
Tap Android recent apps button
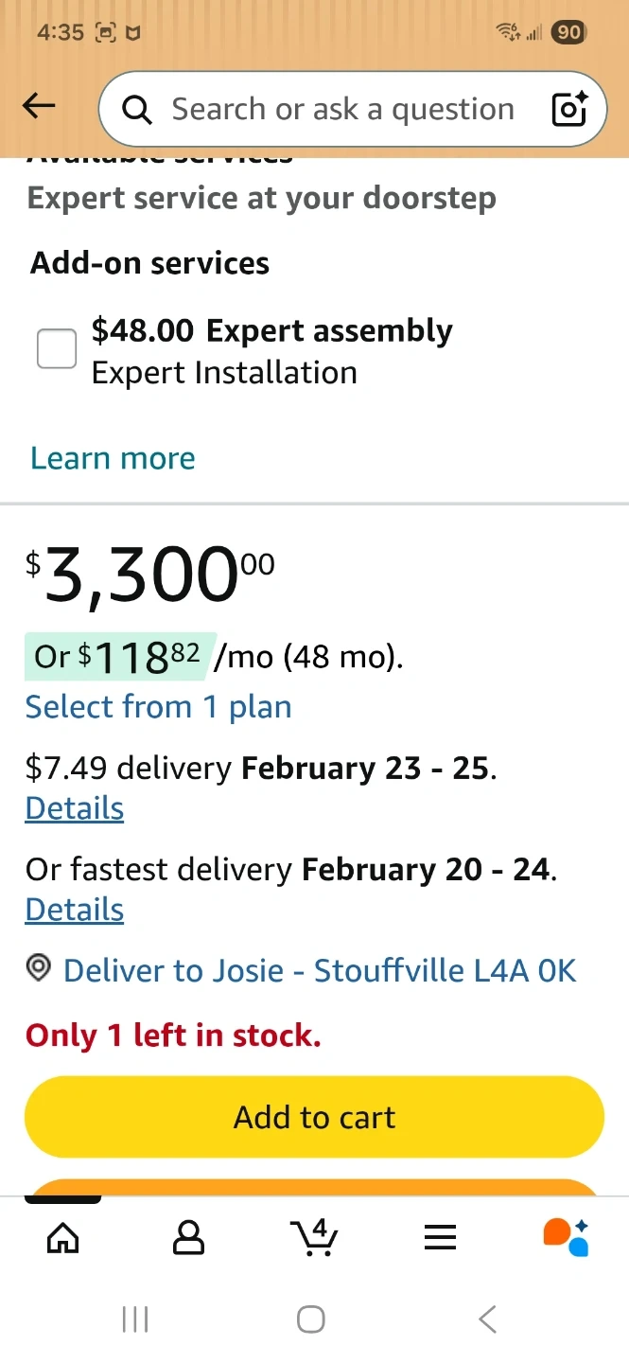click(x=135, y=1319)
